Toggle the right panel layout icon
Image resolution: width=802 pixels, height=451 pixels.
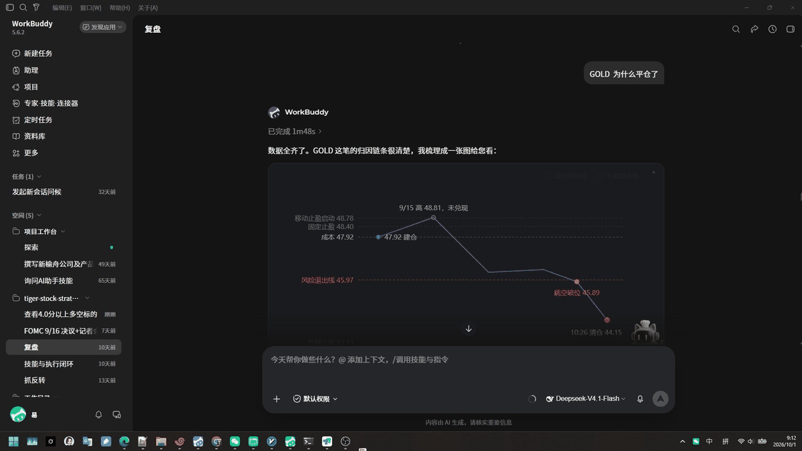point(791,29)
